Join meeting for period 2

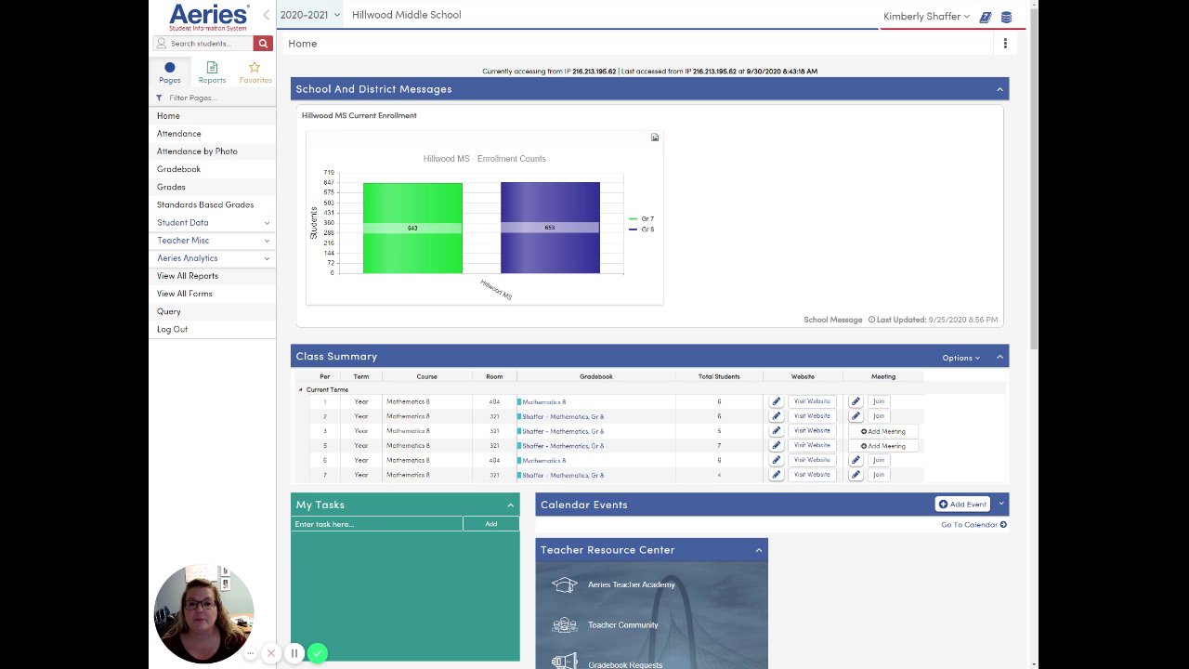click(879, 416)
